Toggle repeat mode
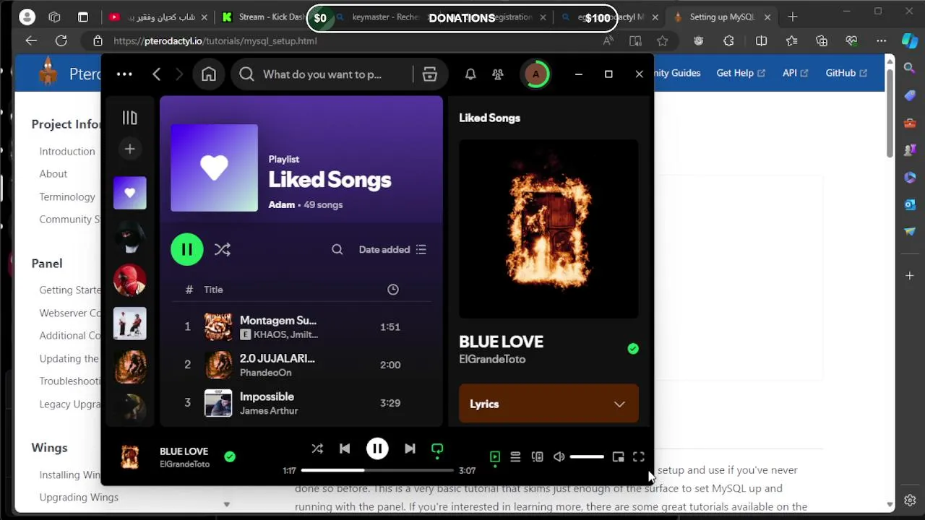 click(437, 448)
